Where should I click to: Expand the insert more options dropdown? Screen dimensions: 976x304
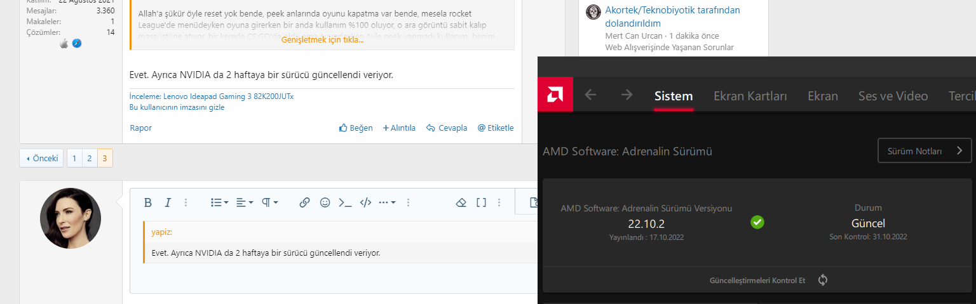[387, 202]
